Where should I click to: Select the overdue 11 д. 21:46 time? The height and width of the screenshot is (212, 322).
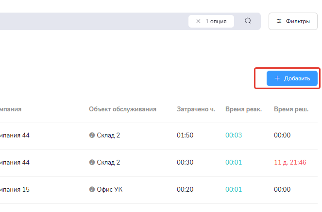(x=290, y=163)
